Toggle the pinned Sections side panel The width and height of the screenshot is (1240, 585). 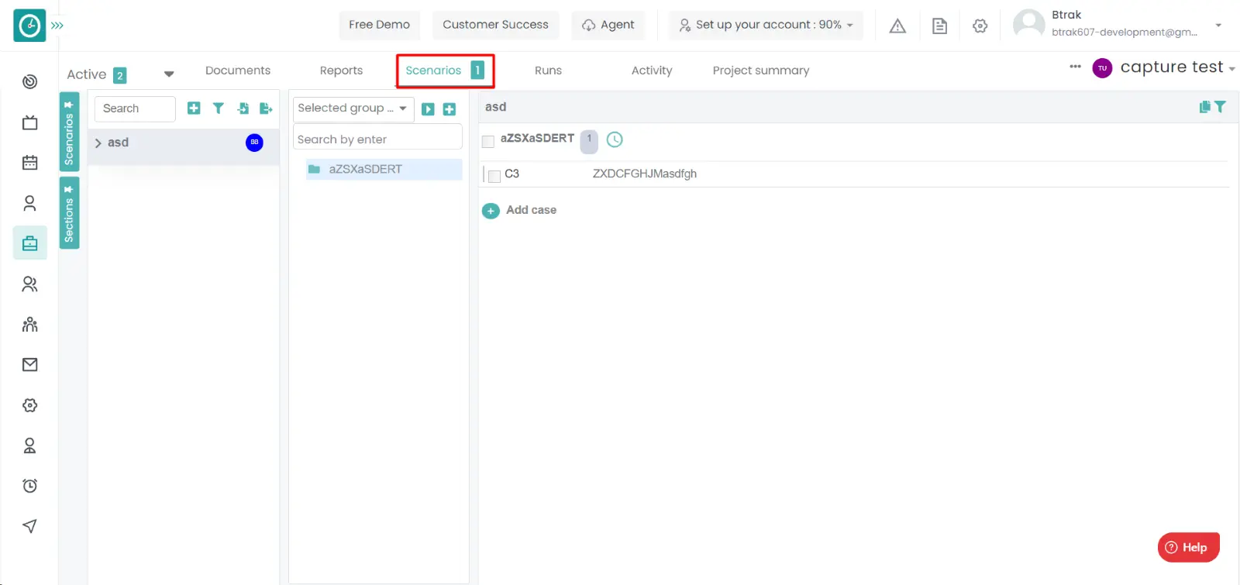[69, 213]
